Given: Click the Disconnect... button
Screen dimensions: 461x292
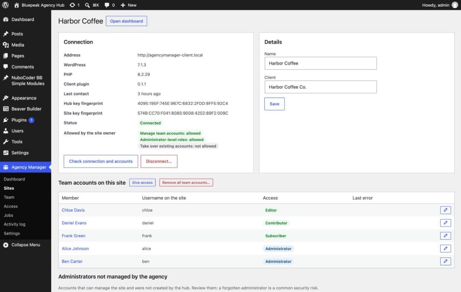Looking at the screenshot, I should coord(159,161).
